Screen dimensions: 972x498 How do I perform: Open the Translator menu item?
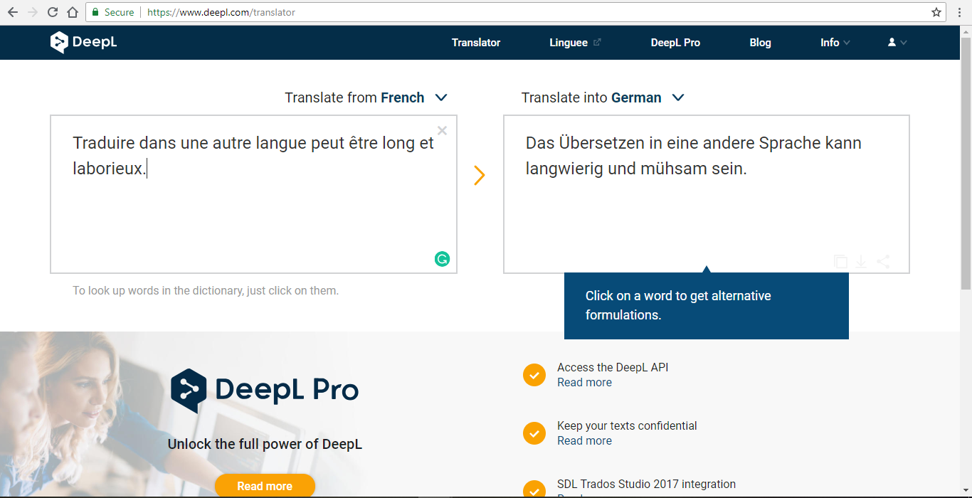point(476,43)
